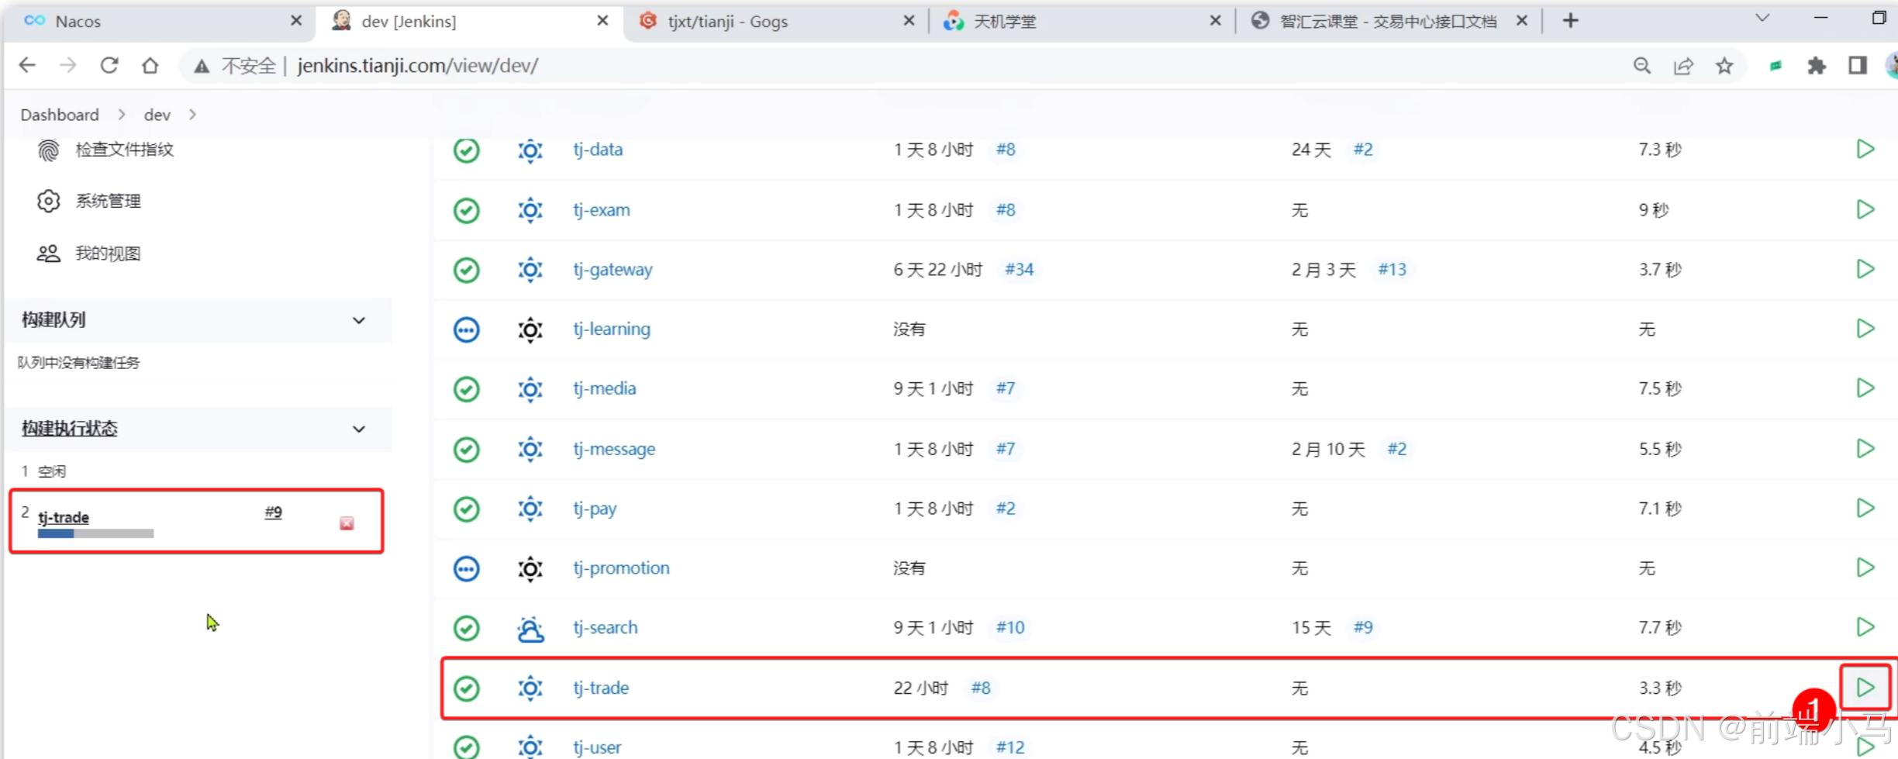
Task: Open the tab search dropdown arrow
Action: pos(1762,19)
